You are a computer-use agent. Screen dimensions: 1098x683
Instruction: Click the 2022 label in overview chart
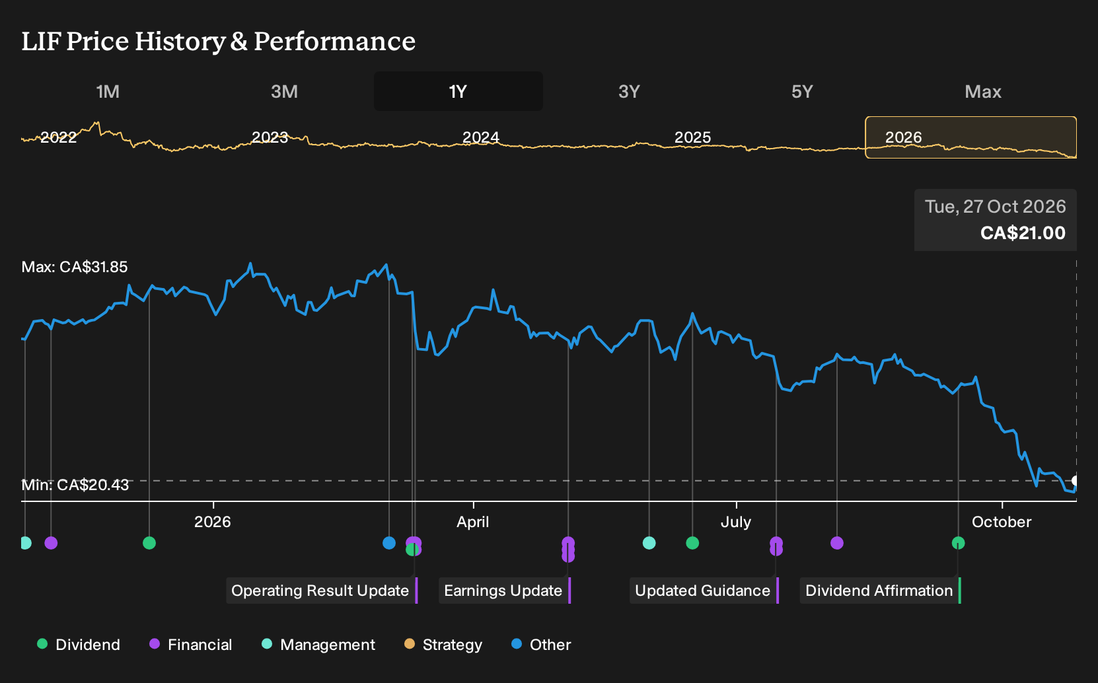click(59, 137)
